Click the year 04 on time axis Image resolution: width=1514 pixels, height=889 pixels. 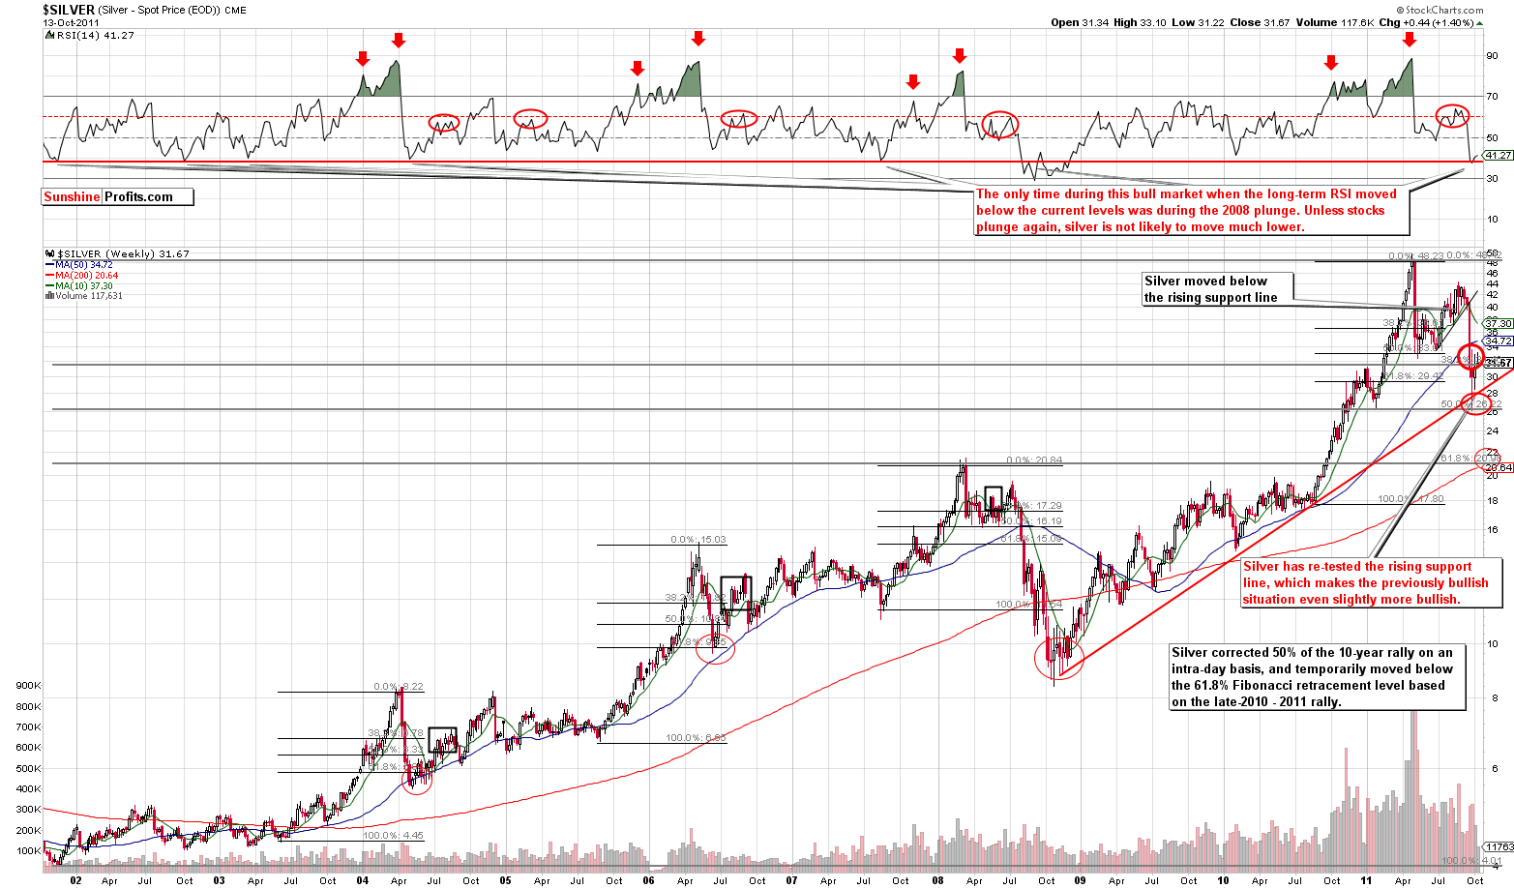[x=363, y=880]
